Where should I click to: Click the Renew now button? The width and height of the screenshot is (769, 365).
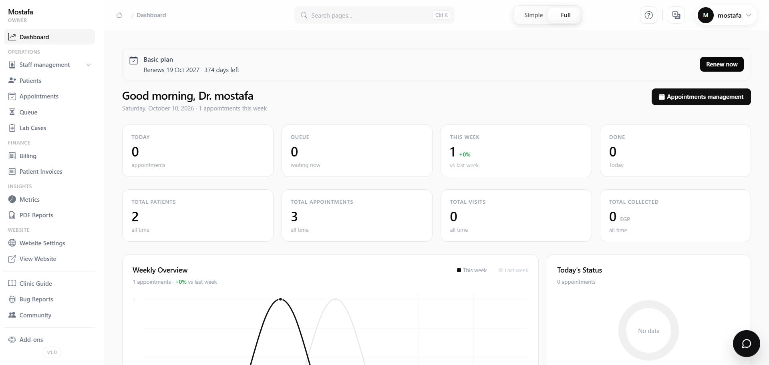tap(722, 64)
